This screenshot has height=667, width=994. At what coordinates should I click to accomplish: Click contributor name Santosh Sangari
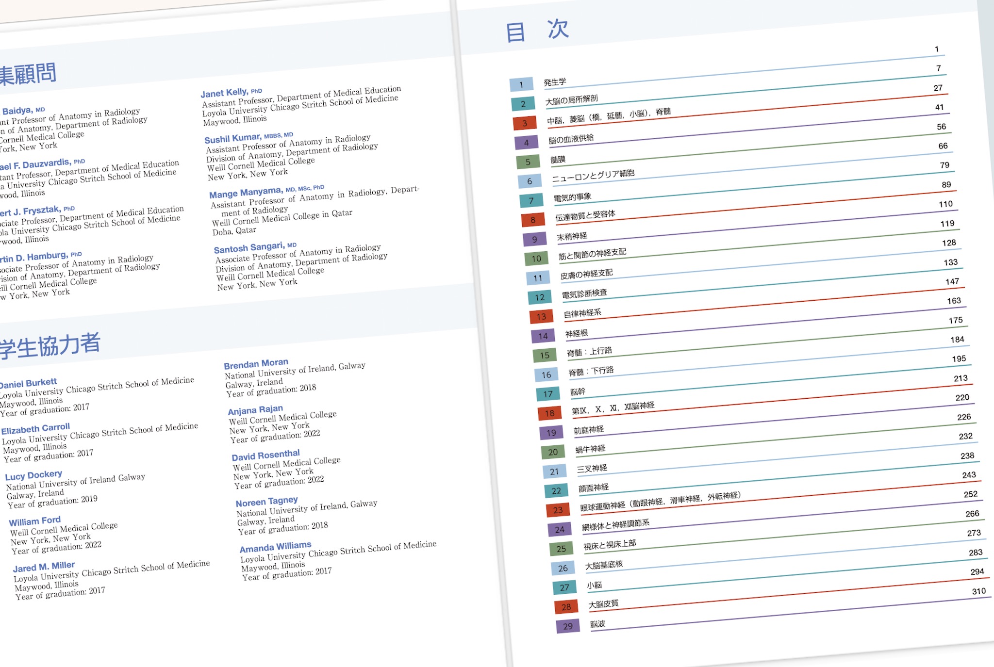(249, 248)
